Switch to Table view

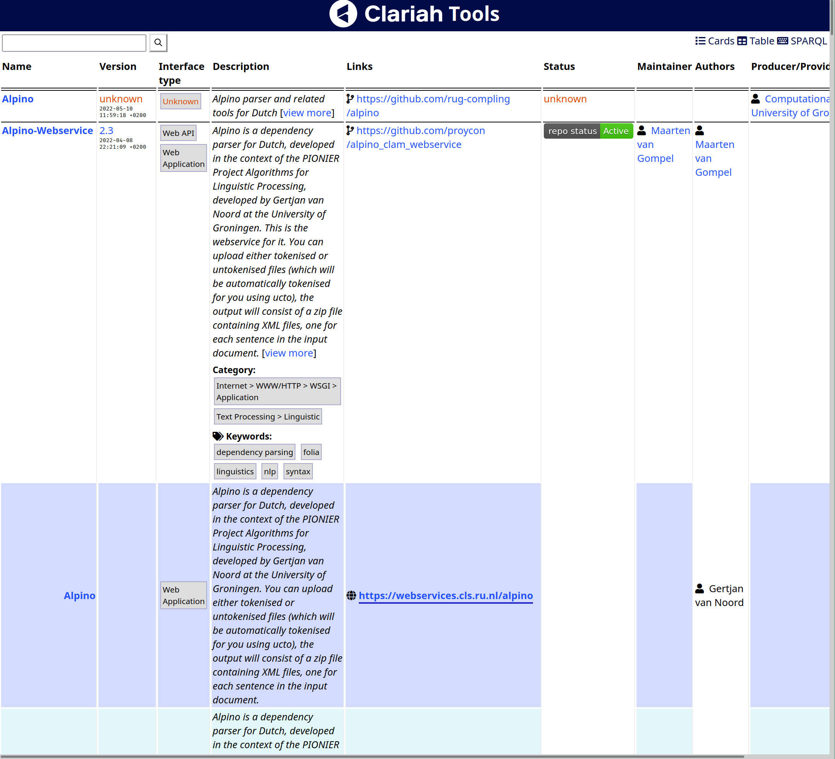tap(761, 41)
